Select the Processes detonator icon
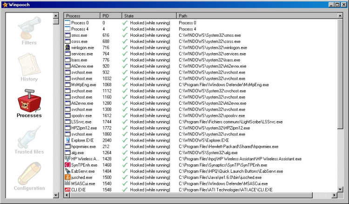This screenshot has height=204, width=349. click(x=29, y=101)
